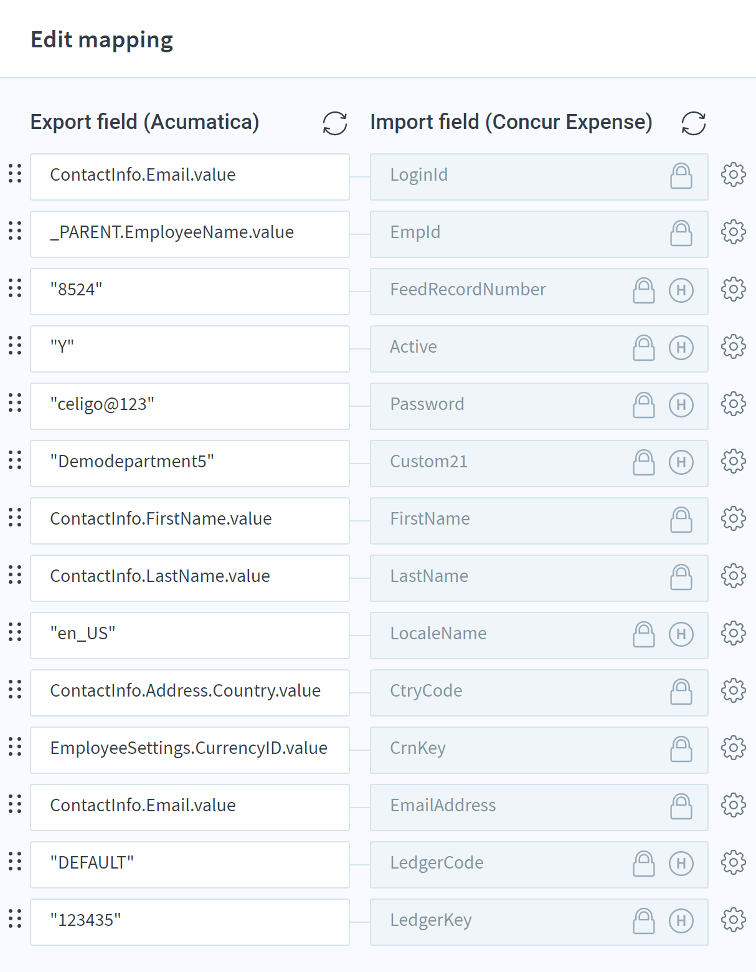Open settings gear for LedgerCode mapping
Screen dimensions: 756x972
click(734, 862)
